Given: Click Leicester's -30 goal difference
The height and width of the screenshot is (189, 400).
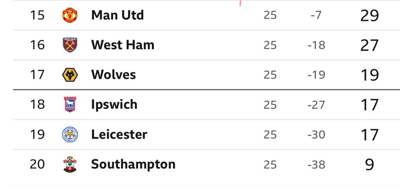Looking at the screenshot, I should pyautogui.click(x=316, y=135).
